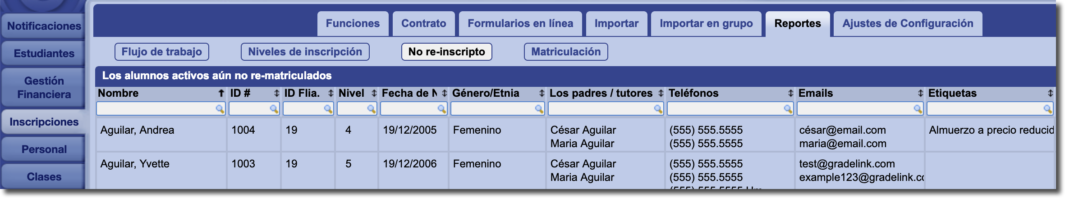Click the Emails filter text field
This screenshot has height=198, width=1065.
(854, 109)
